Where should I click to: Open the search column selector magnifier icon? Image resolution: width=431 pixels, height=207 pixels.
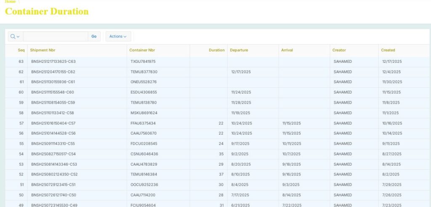click(x=15, y=37)
